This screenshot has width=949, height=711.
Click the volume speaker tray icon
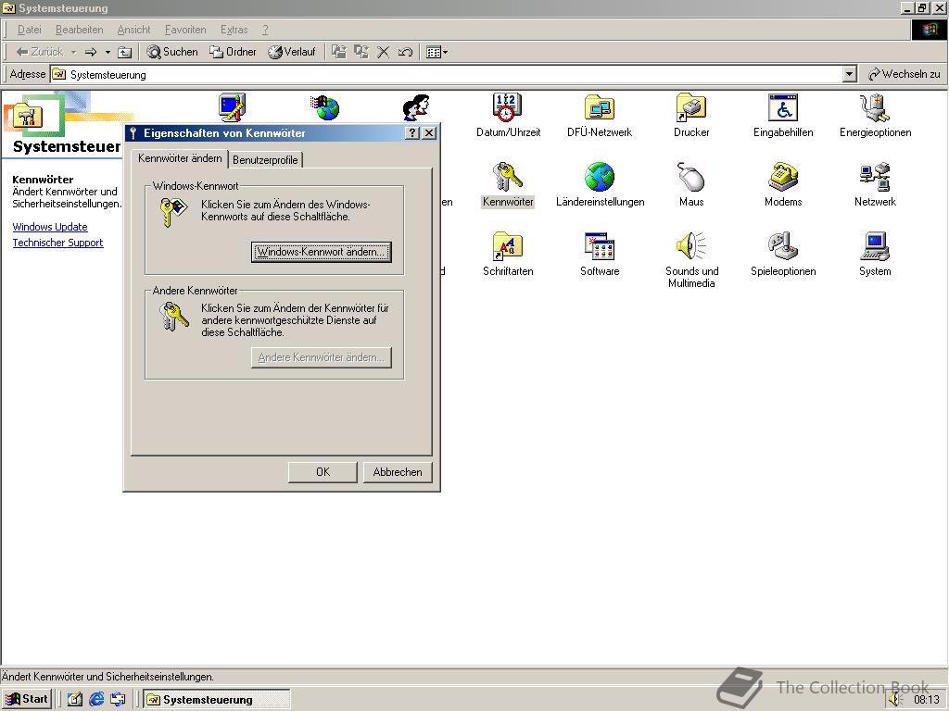pos(896,699)
